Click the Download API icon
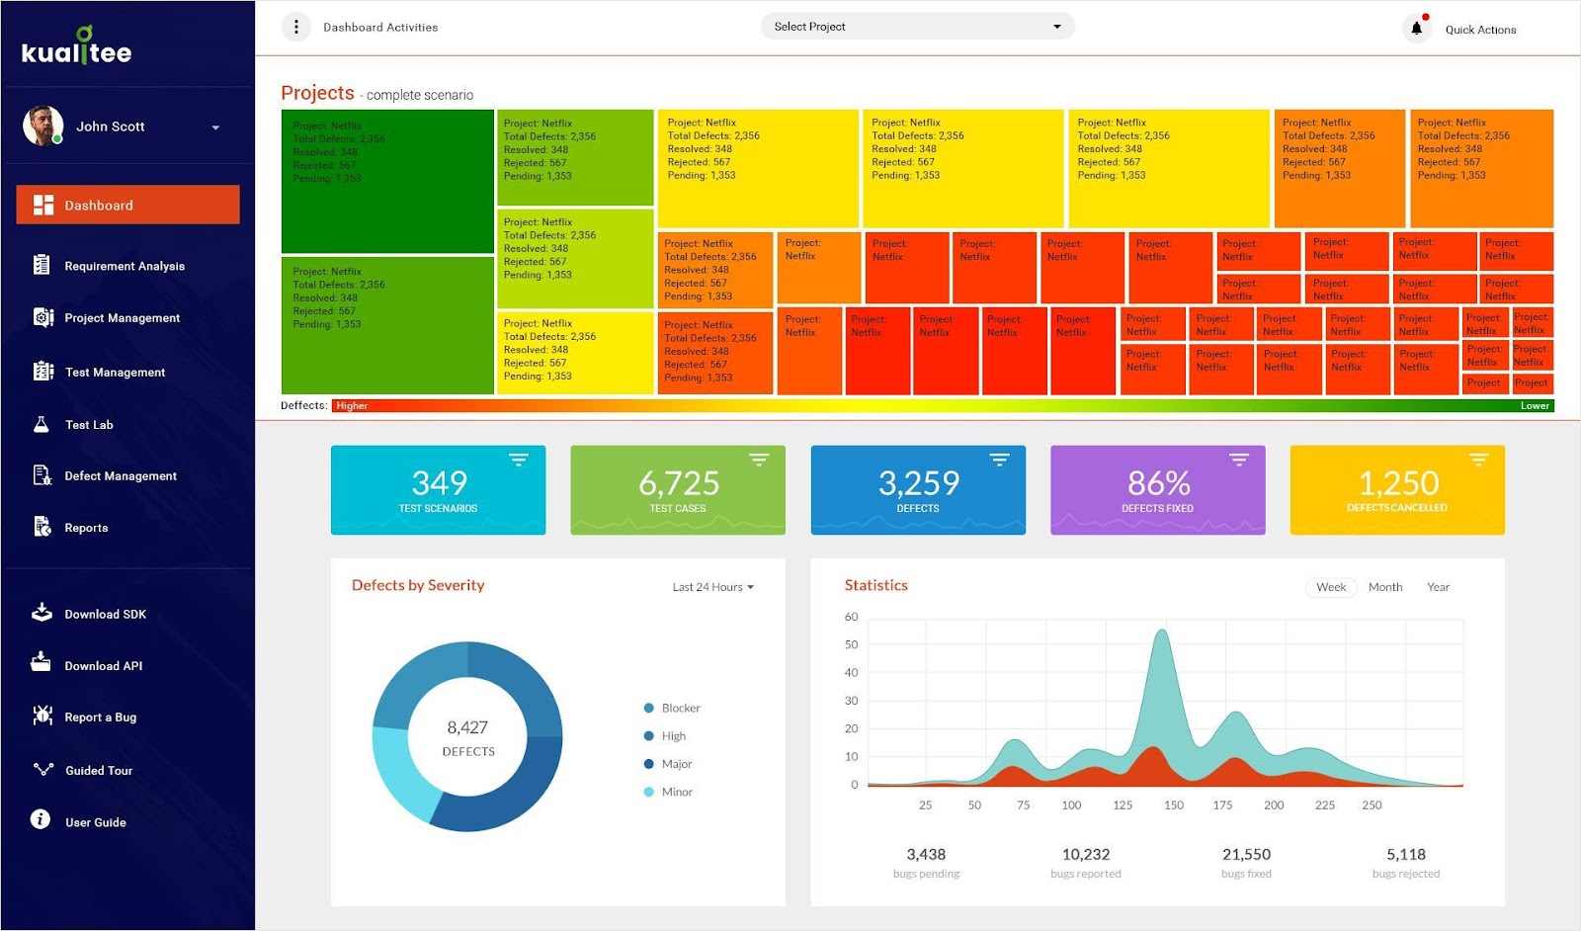 click(41, 663)
